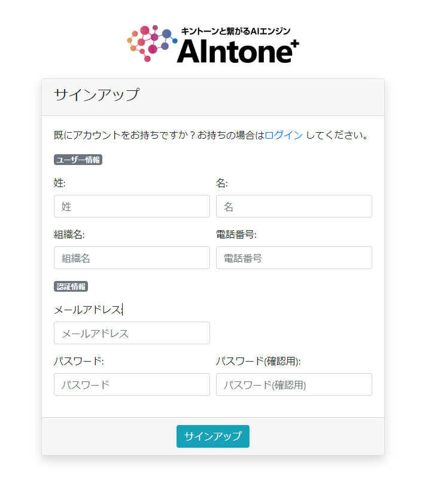Click the 認証情報 section badge

(x=71, y=286)
